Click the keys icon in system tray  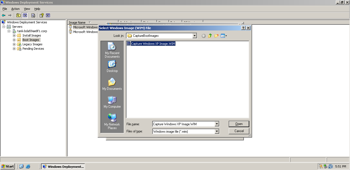click(320, 166)
